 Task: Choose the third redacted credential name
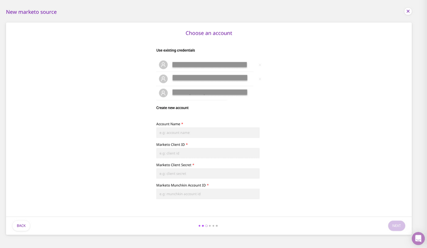point(209,92)
